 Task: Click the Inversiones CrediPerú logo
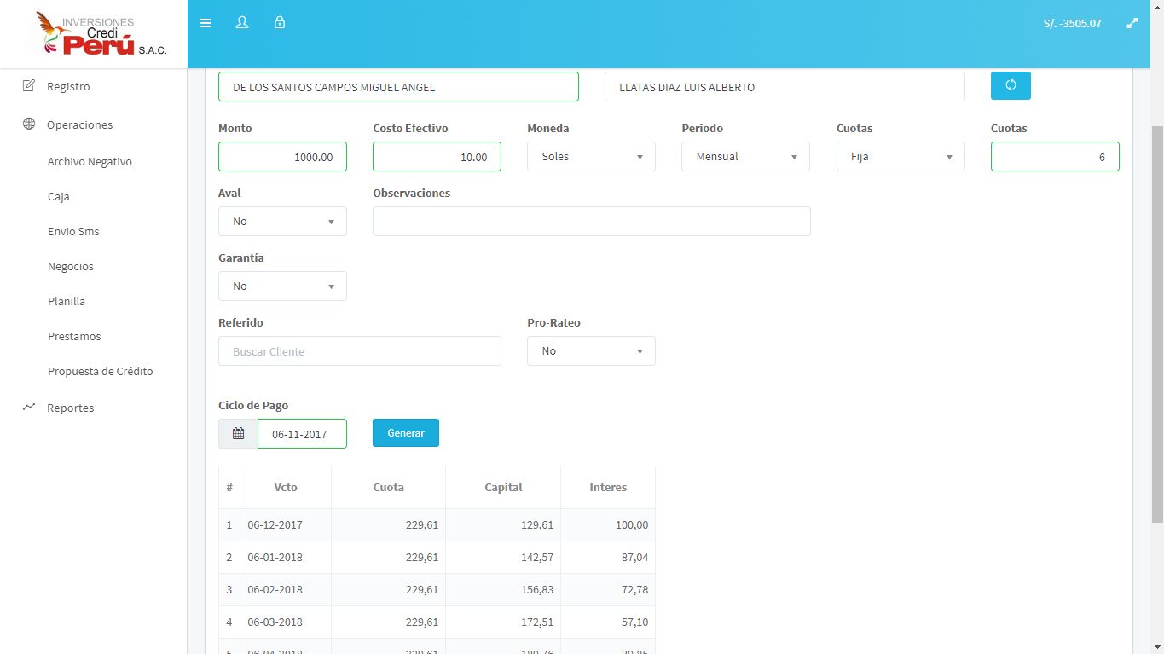point(101,34)
